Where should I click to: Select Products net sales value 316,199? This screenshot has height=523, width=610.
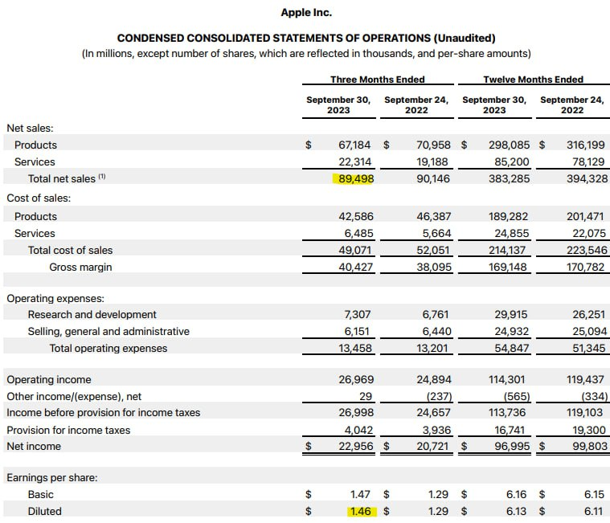(586, 145)
